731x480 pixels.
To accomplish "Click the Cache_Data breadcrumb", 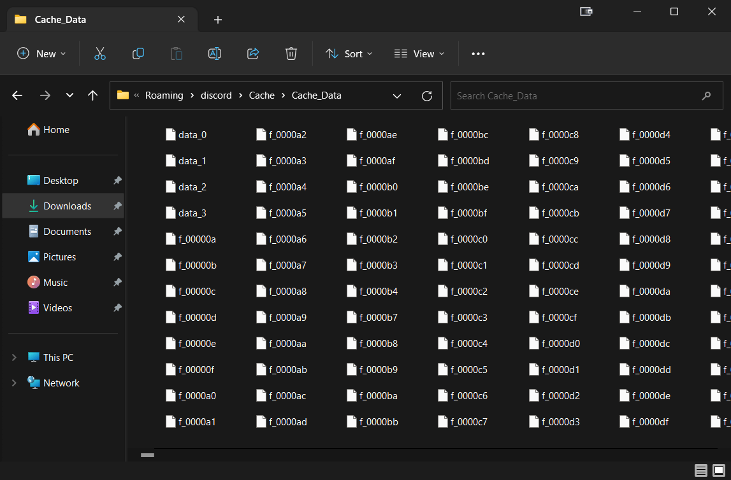I will pos(317,95).
